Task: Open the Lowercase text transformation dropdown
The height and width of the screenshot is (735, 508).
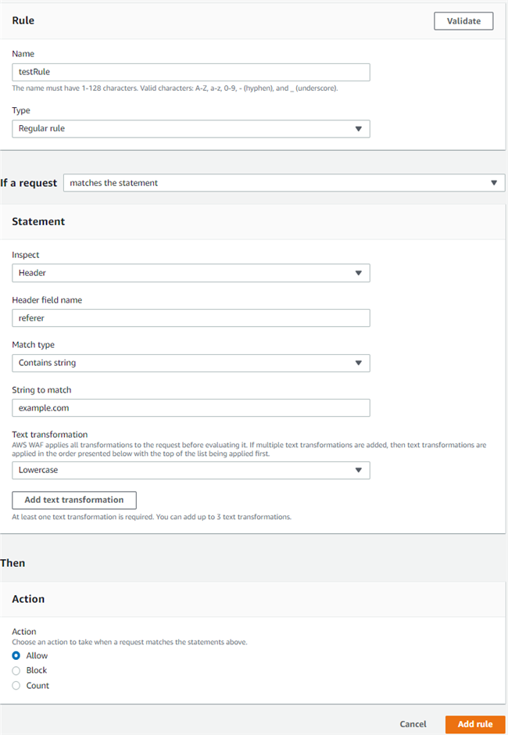Action: (x=191, y=470)
